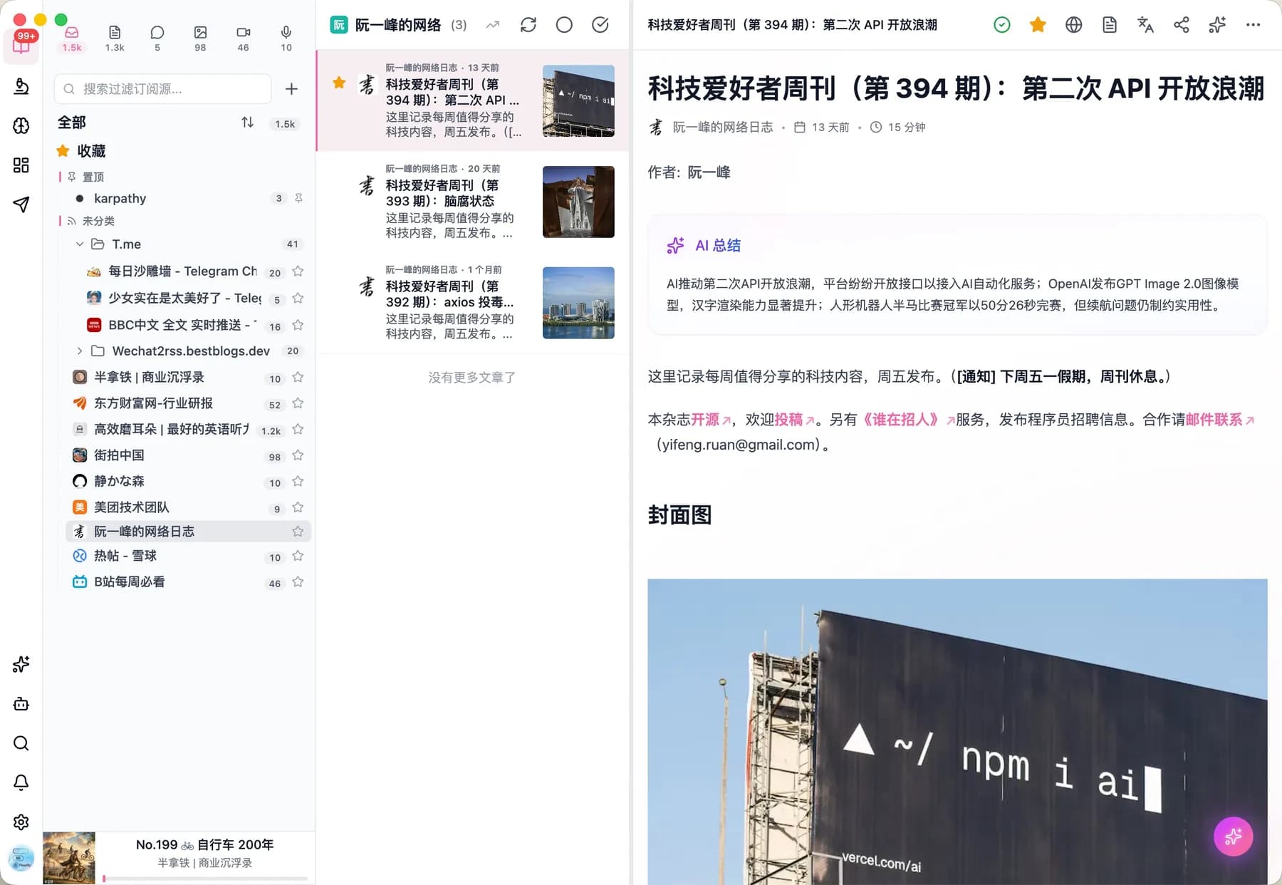Click the 邮件联系 link
This screenshot has height=885, width=1282.
click(1220, 420)
